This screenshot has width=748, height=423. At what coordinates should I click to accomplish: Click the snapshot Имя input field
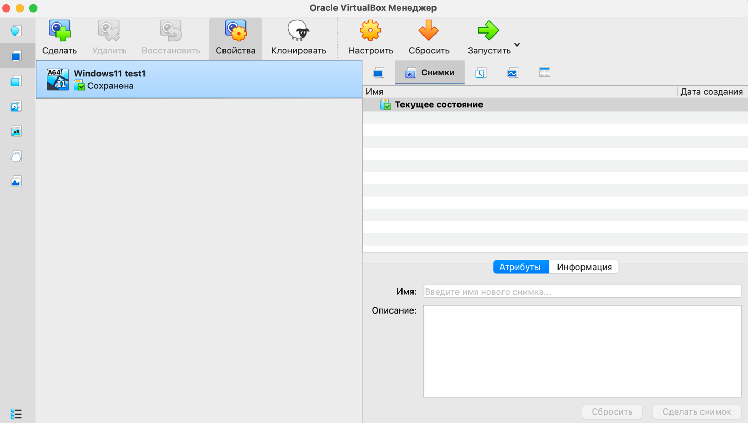tap(582, 292)
